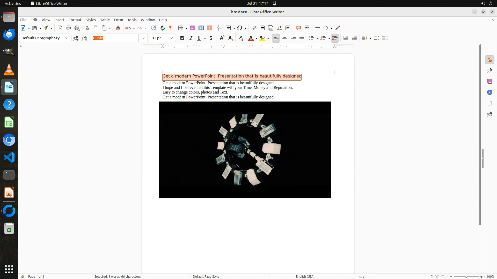Click the Clone Formatting paintbrush icon
Image resolution: width=497 pixels, height=279 pixels.
(118, 28)
